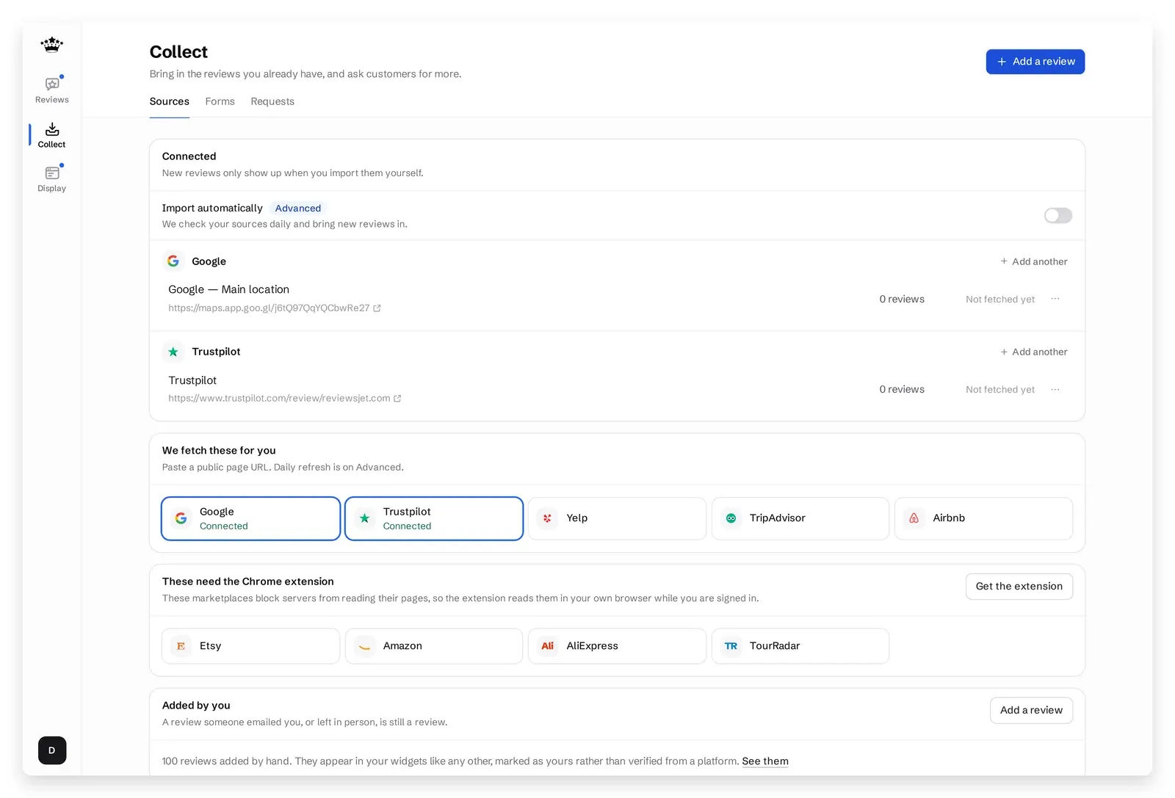Click '0 reviews' in the Google row
1175x798 pixels.
coord(902,299)
